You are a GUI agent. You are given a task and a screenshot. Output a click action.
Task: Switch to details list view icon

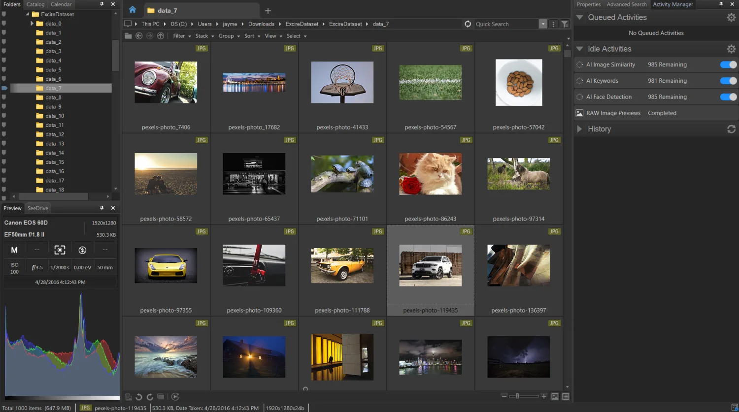(x=566, y=396)
